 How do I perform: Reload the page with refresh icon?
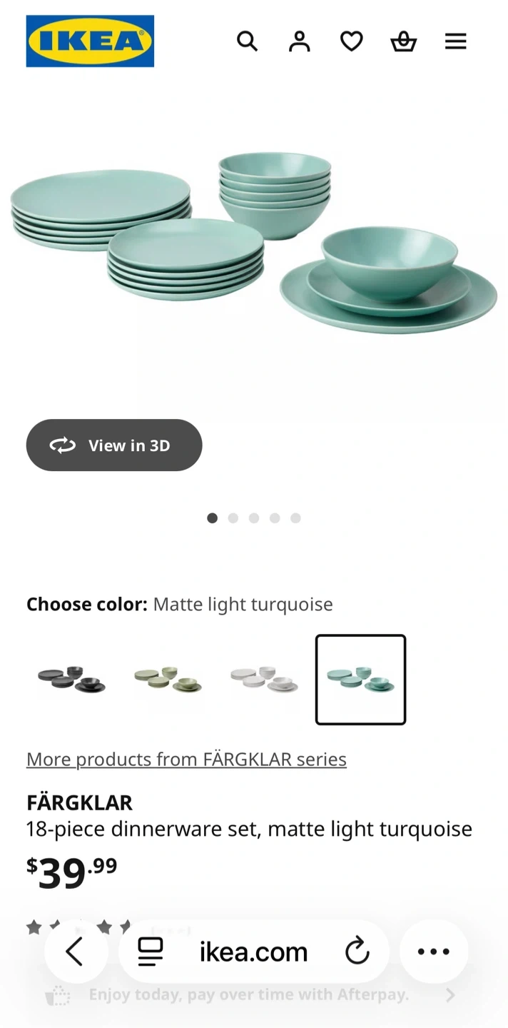coord(357,952)
